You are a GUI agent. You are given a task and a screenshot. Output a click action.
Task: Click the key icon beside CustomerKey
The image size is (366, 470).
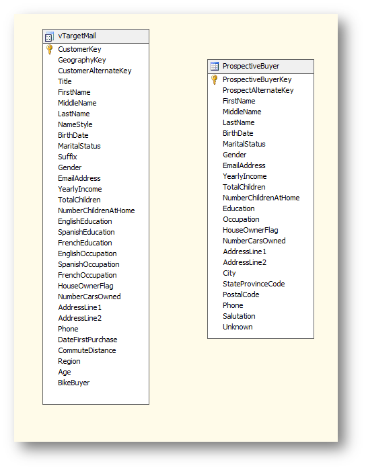coord(50,49)
